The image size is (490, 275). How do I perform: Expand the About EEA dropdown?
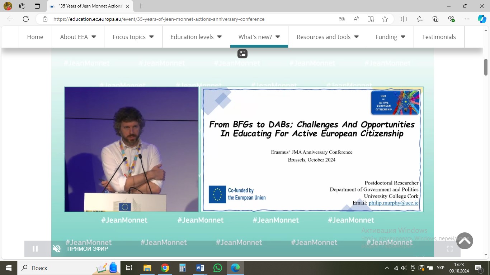78,37
